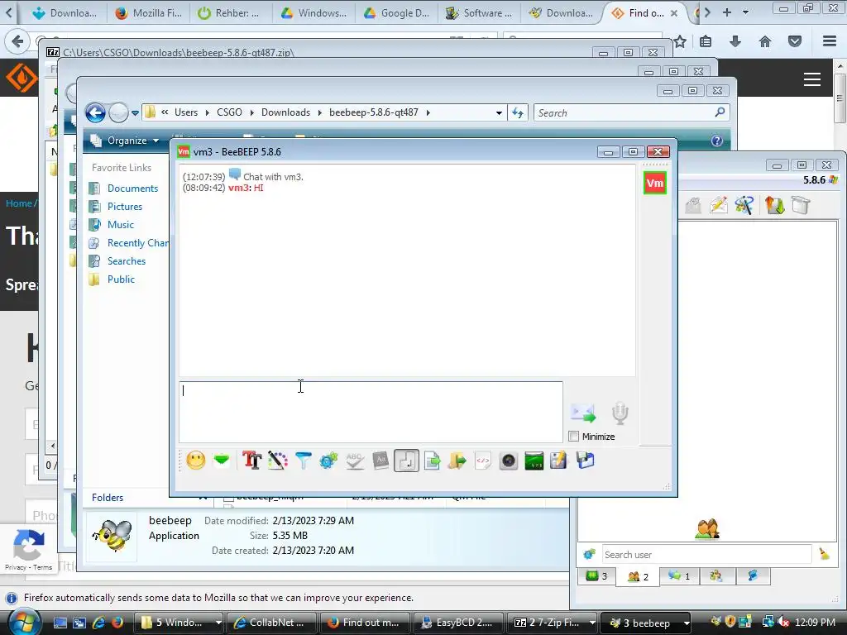Click the pencil envelope icon in BeeBEEP main window

pyautogui.click(x=719, y=205)
